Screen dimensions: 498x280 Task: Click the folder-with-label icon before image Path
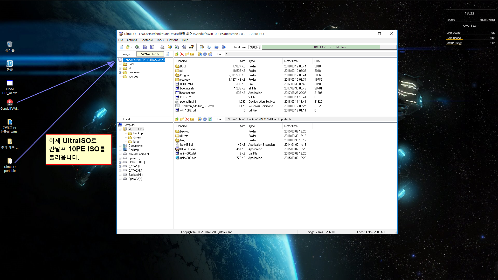[210, 54]
